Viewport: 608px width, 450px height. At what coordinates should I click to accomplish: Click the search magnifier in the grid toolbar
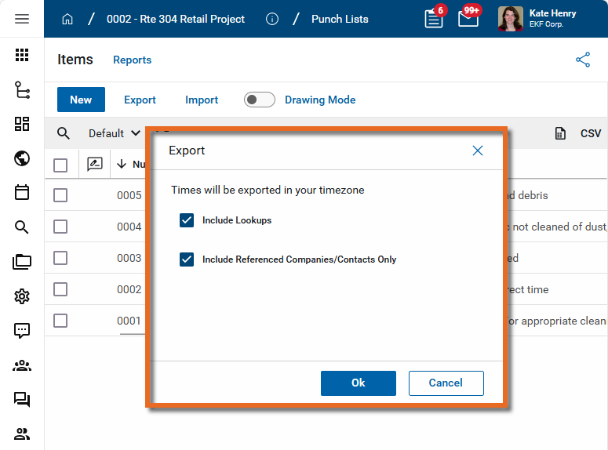click(x=64, y=133)
